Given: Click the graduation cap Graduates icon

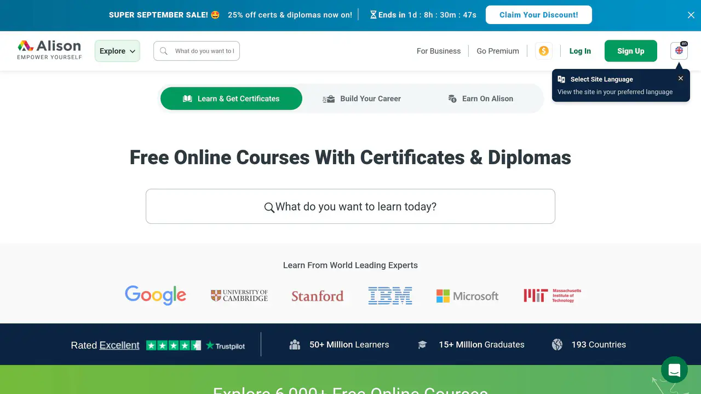Looking at the screenshot, I should 422,345.
